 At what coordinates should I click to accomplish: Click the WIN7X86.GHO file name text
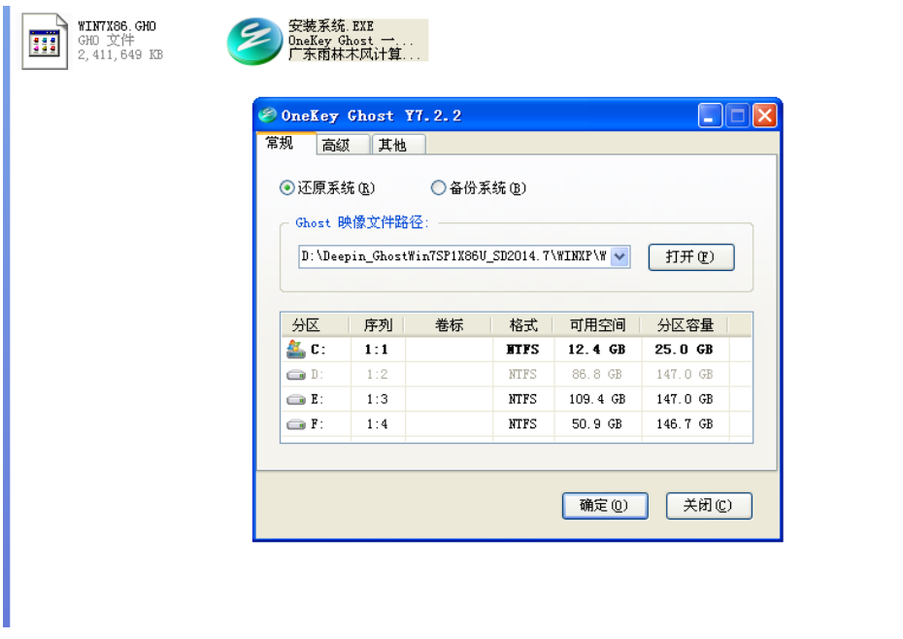point(117,26)
